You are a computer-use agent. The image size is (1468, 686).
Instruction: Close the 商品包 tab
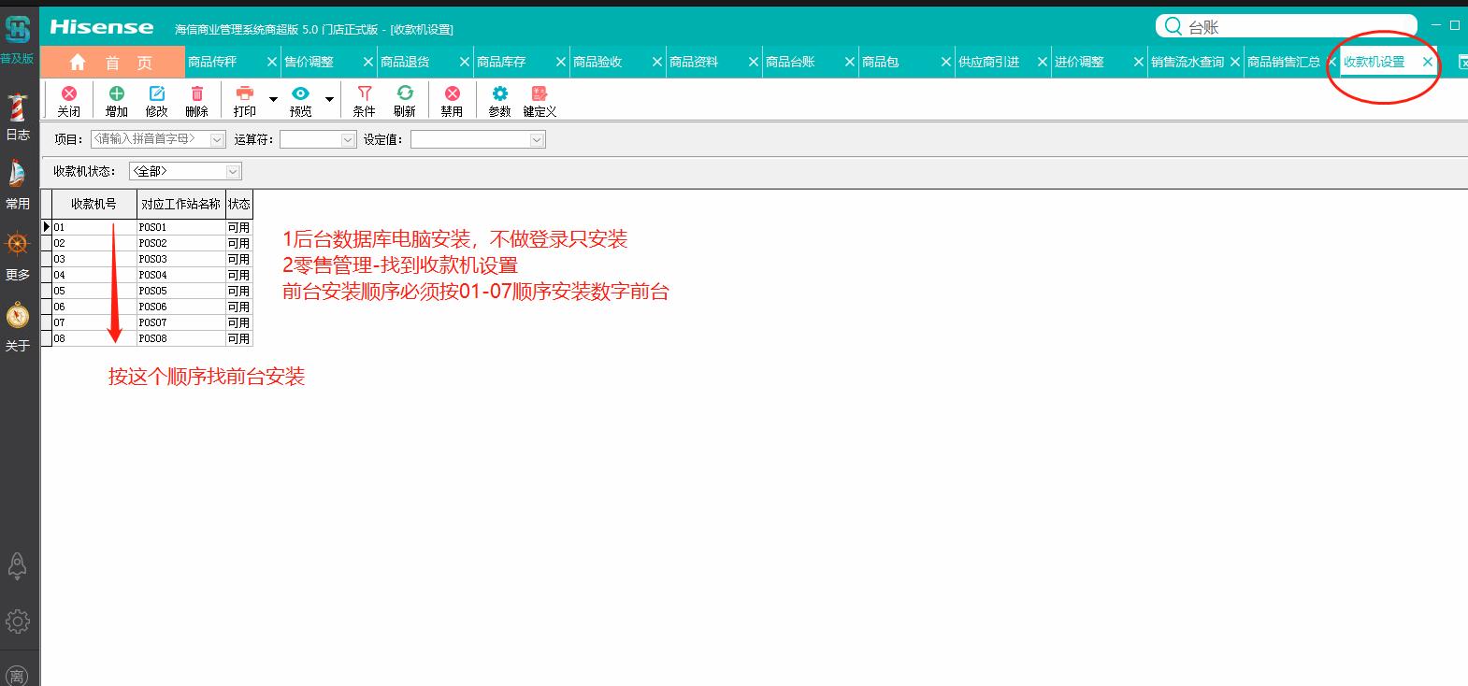(x=946, y=62)
